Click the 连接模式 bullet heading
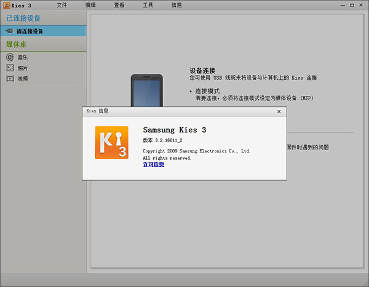Image resolution: width=369 pixels, height=287 pixels. 207,92
